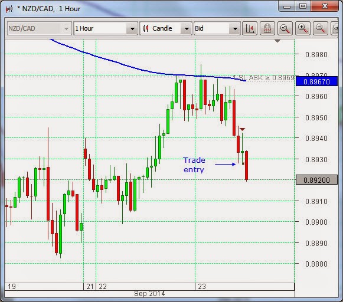Viewport: 343px width, 302px height.
Task: Click the NZD/CAD candle icon in title bar
Action: pos(9,9)
